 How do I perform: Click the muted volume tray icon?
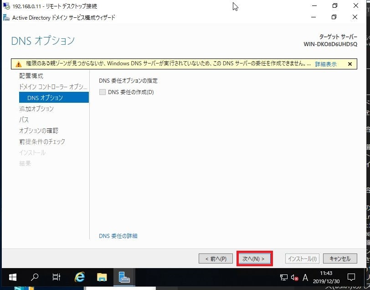[x=294, y=277]
